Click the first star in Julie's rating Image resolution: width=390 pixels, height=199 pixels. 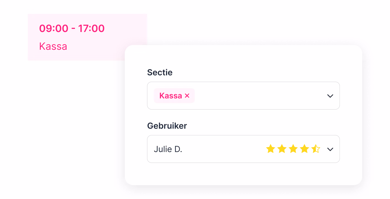pos(270,149)
